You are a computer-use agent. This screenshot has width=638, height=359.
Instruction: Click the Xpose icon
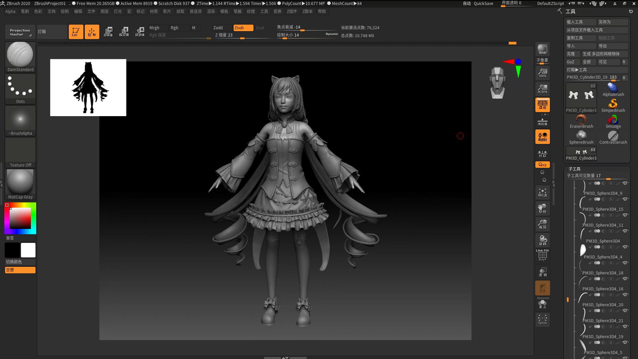tap(542, 320)
